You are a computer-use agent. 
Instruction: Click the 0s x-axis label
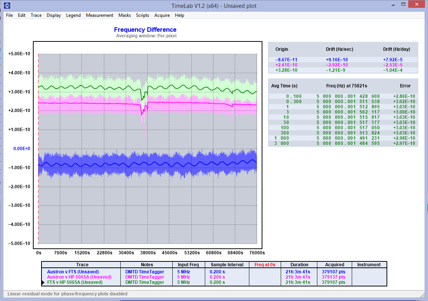pyautogui.click(x=39, y=253)
